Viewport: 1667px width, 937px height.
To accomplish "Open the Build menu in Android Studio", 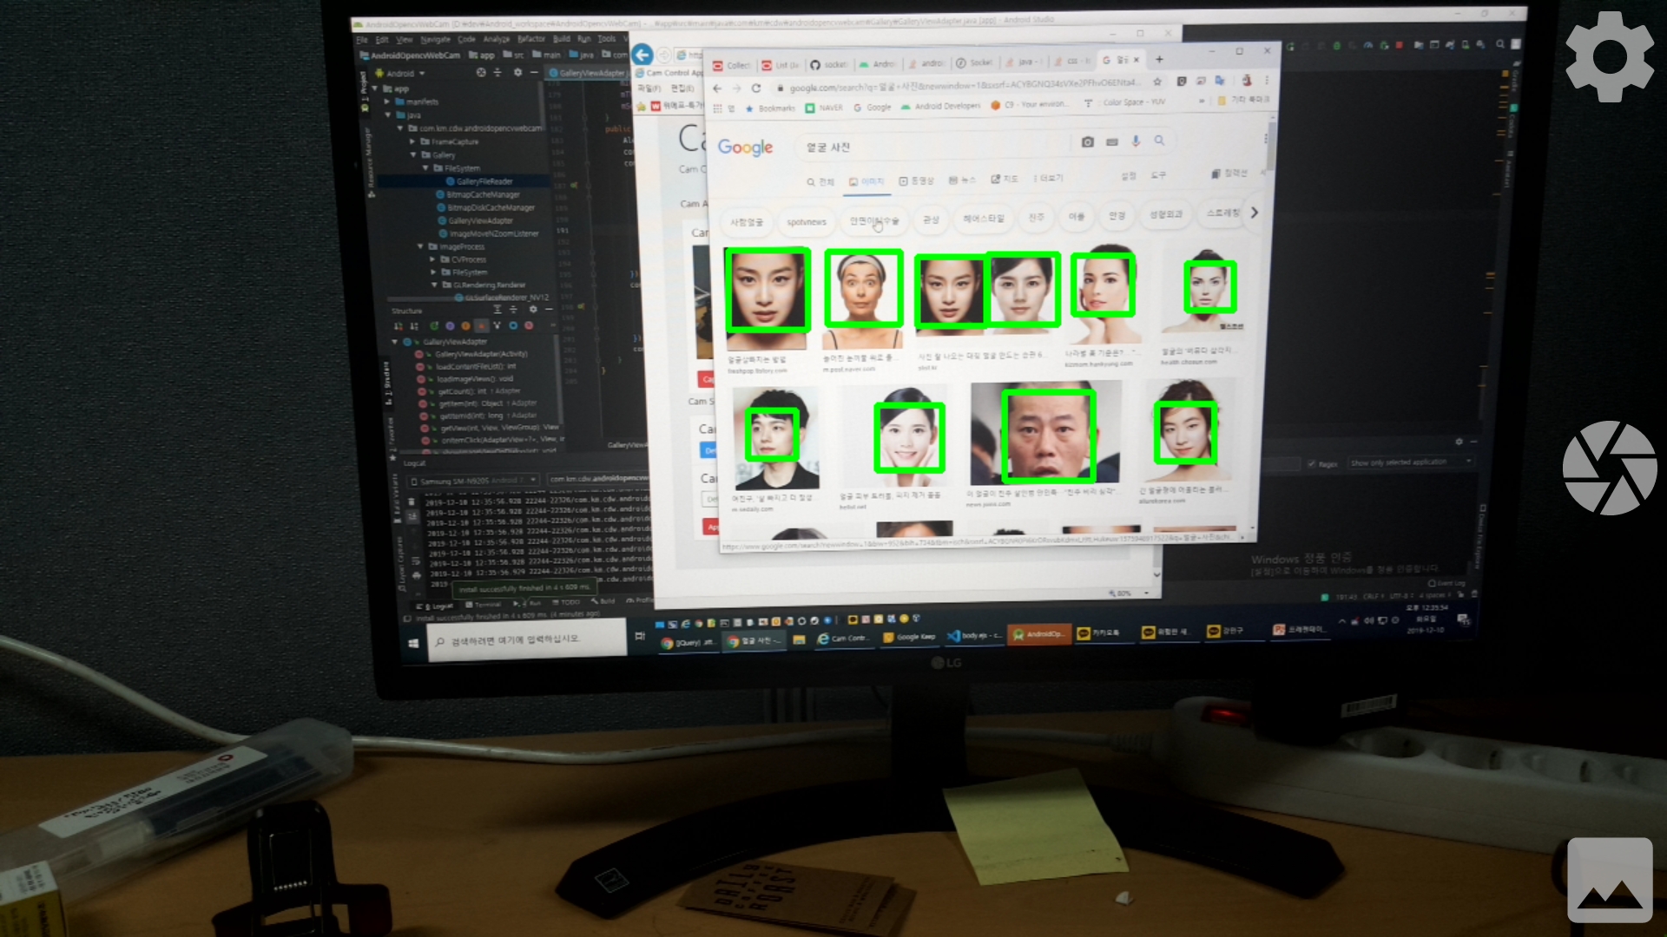I will (x=562, y=39).
